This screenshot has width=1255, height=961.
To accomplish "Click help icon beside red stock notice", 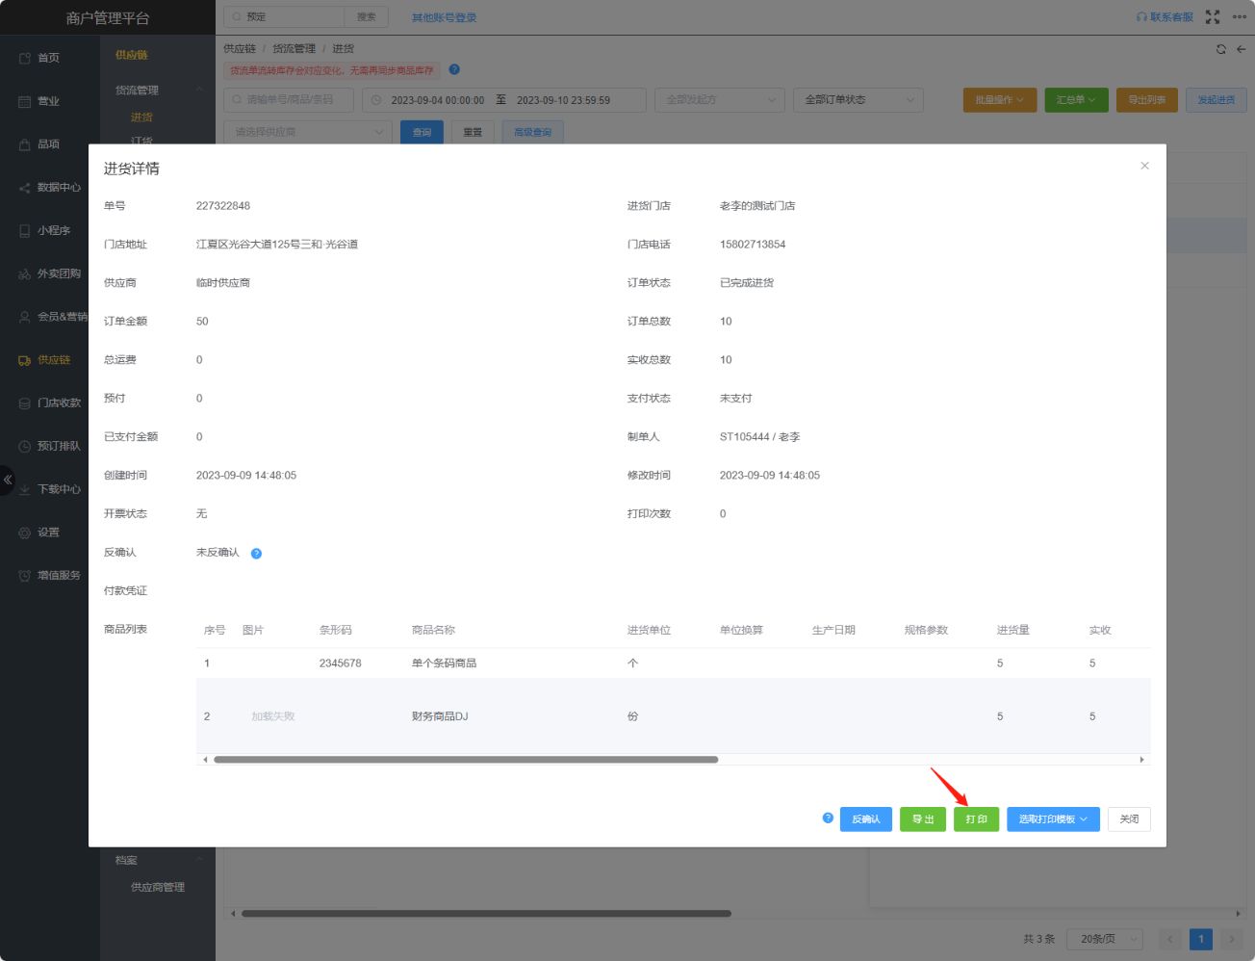I will point(454,69).
